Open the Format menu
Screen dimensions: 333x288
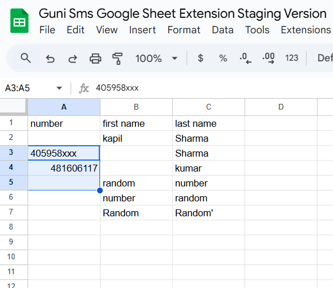tap(184, 30)
